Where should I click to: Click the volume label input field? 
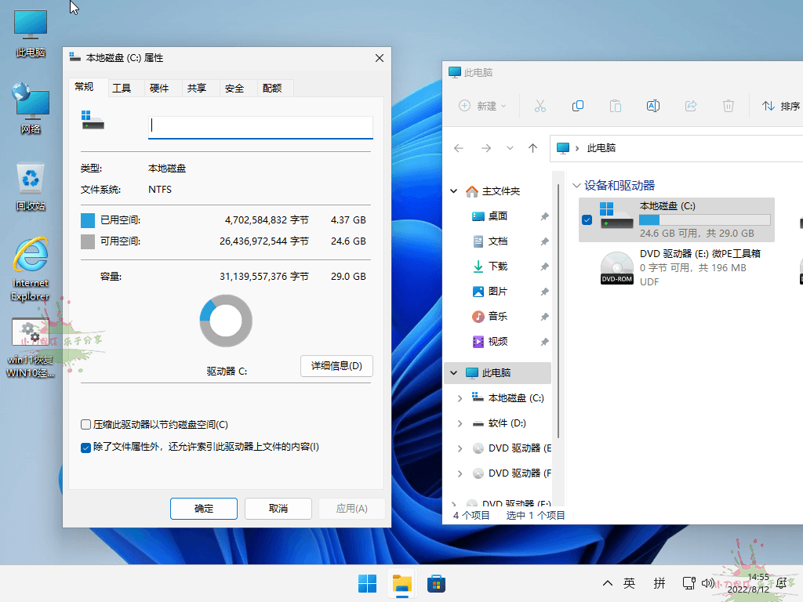[x=260, y=127]
